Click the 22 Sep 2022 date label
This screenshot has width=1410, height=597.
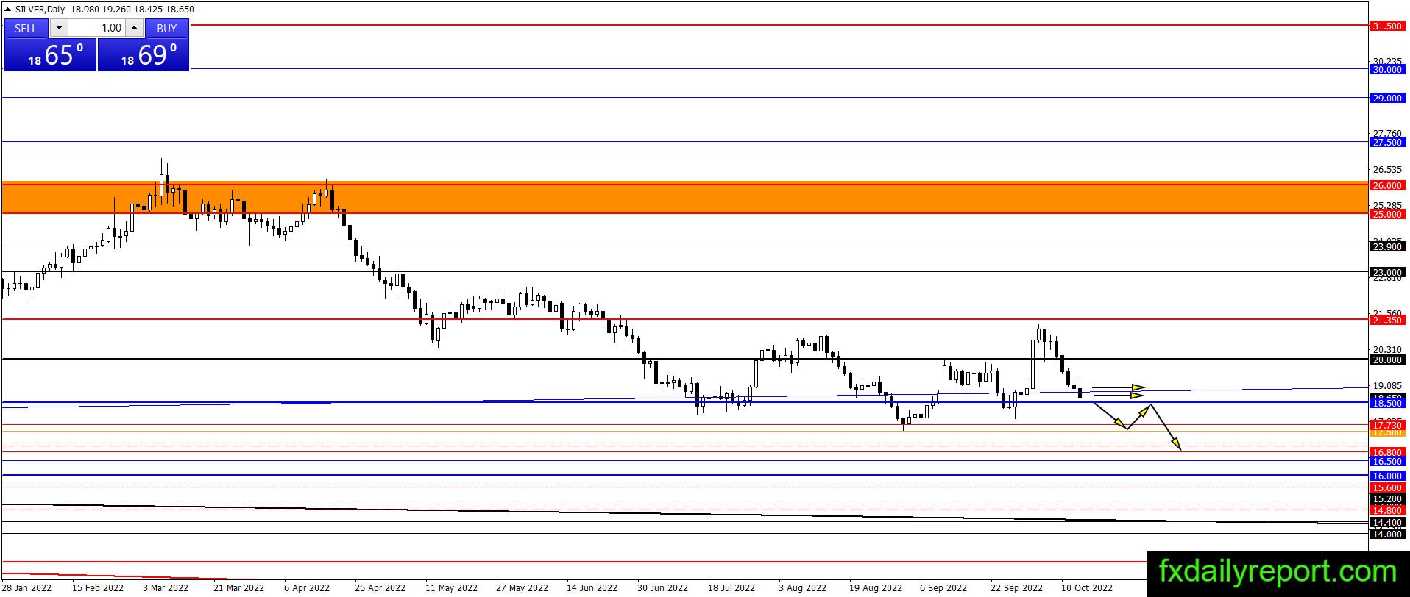[1016, 587]
